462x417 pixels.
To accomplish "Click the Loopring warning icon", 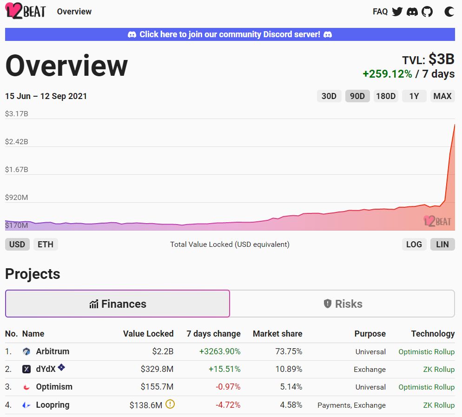I will 170,404.
